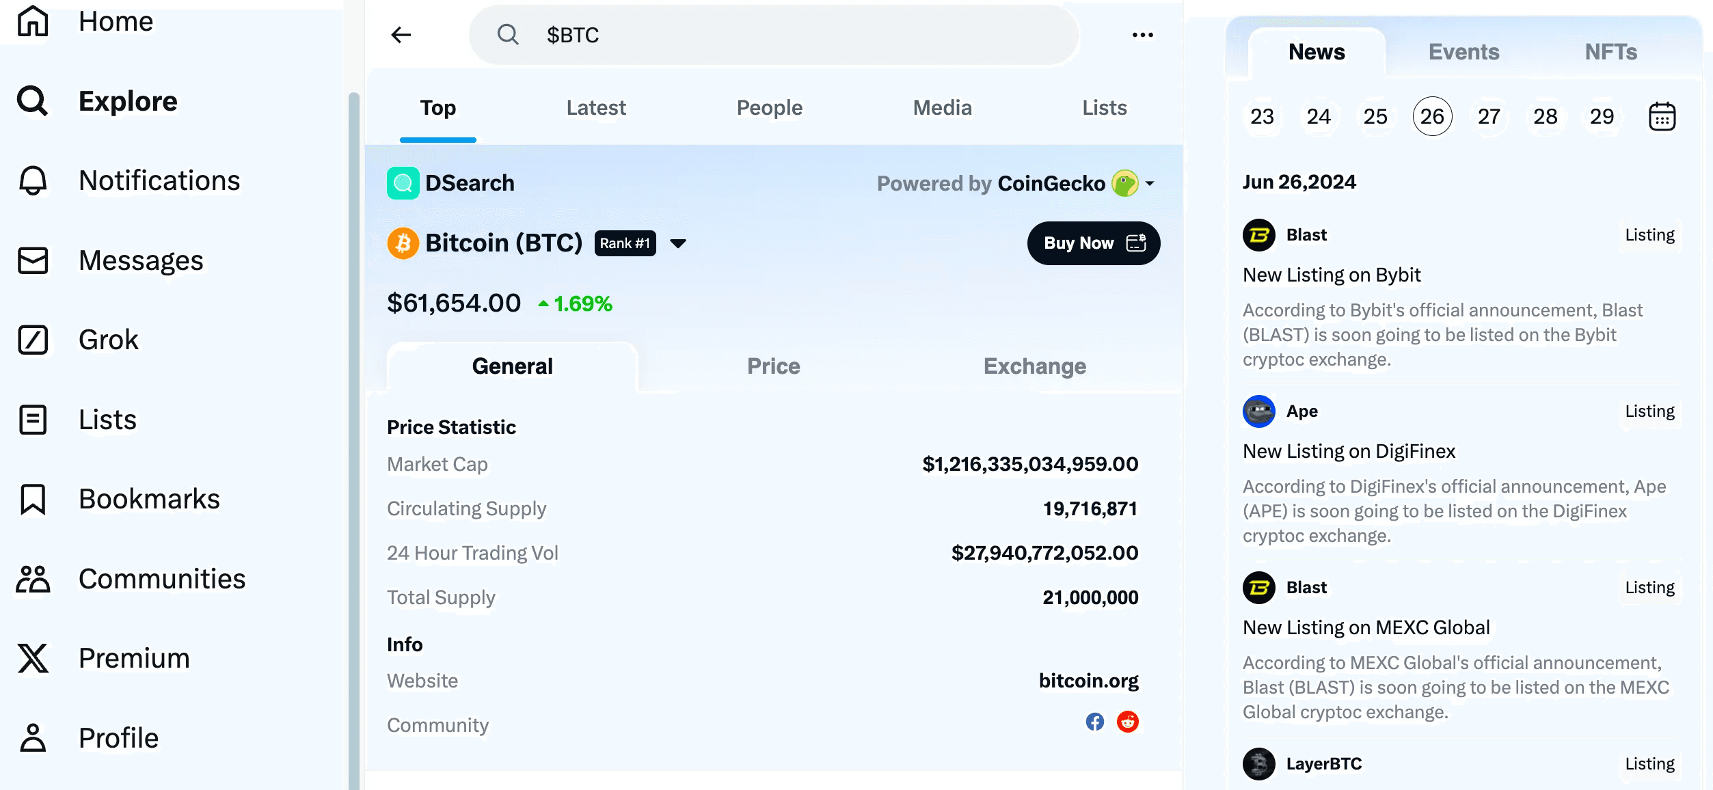The width and height of the screenshot is (1713, 790).
Task: Open Bookmarks from the sidebar
Action: [149, 500]
